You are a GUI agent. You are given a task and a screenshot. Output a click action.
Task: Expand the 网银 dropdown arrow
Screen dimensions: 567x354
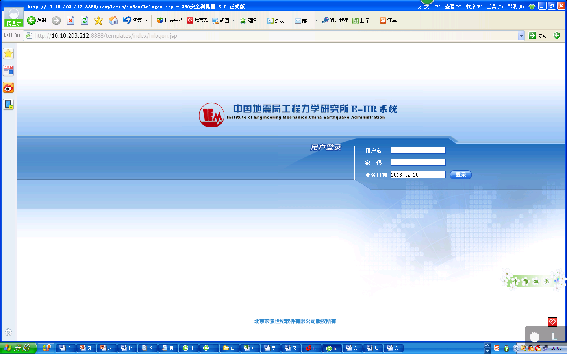click(x=261, y=20)
